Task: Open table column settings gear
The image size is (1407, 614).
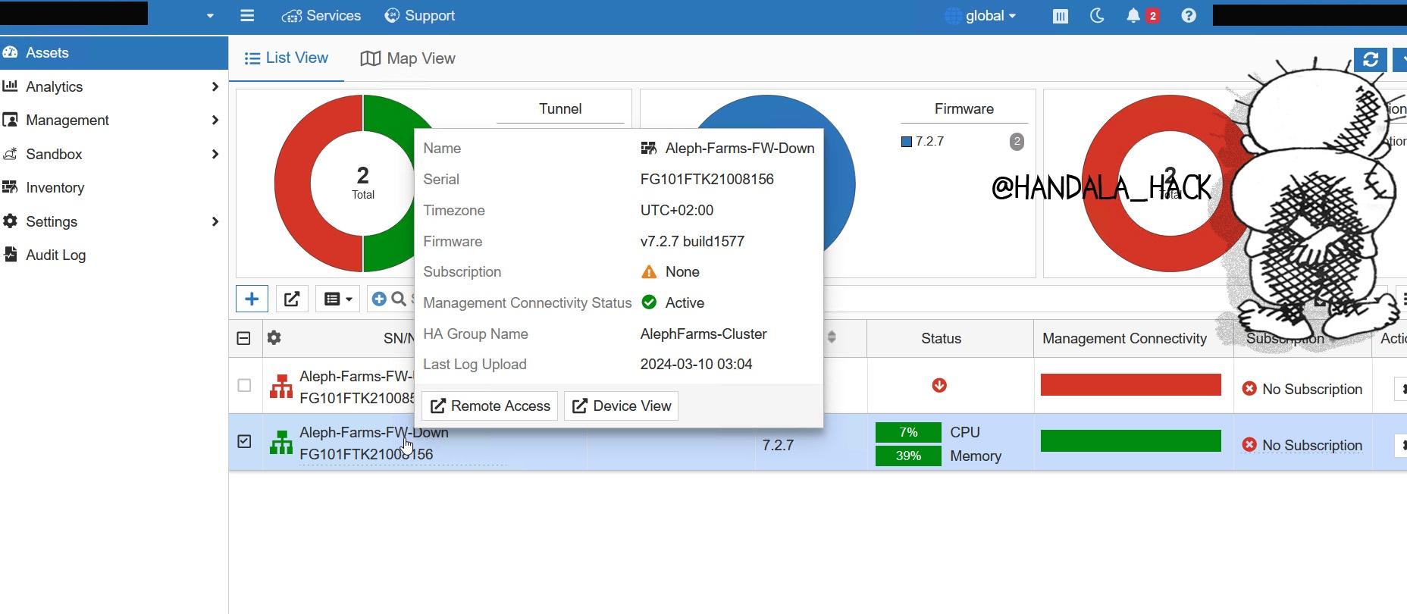Action: click(274, 338)
